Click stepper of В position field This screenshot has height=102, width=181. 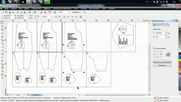click(166, 37)
